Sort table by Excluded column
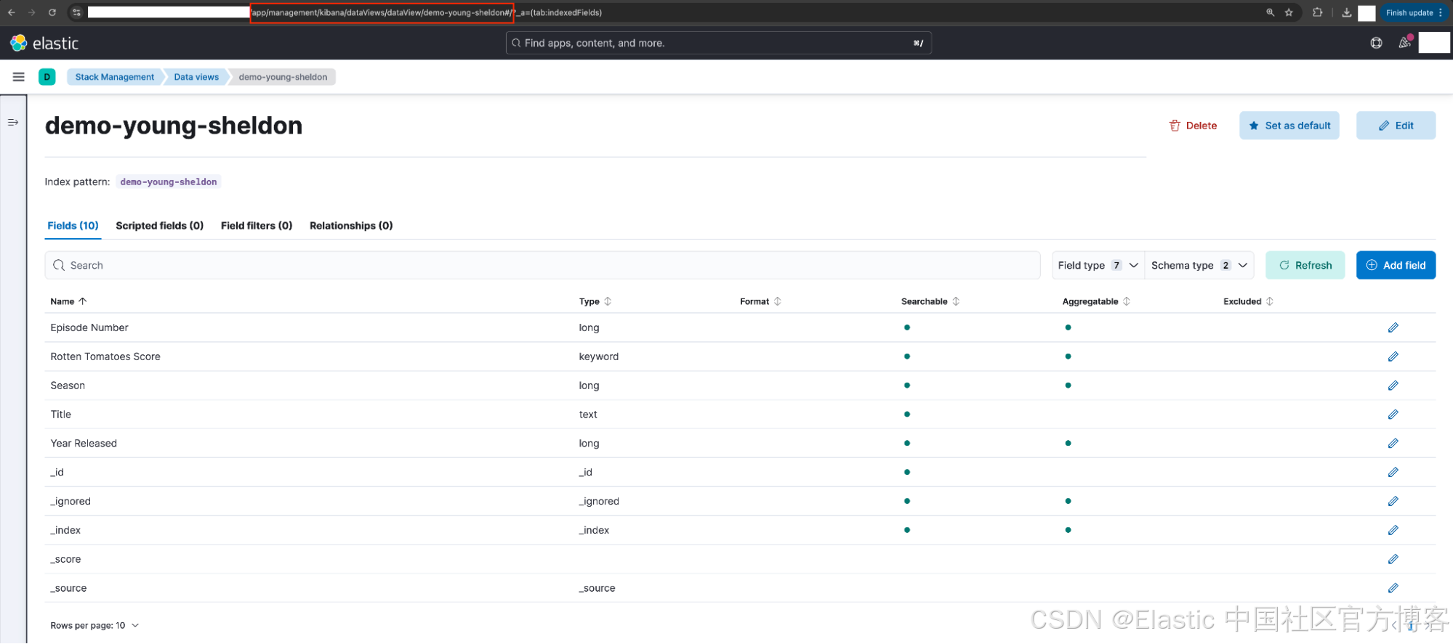The height and width of the screenshot is (644, 1453). (x=1248, y=301)
